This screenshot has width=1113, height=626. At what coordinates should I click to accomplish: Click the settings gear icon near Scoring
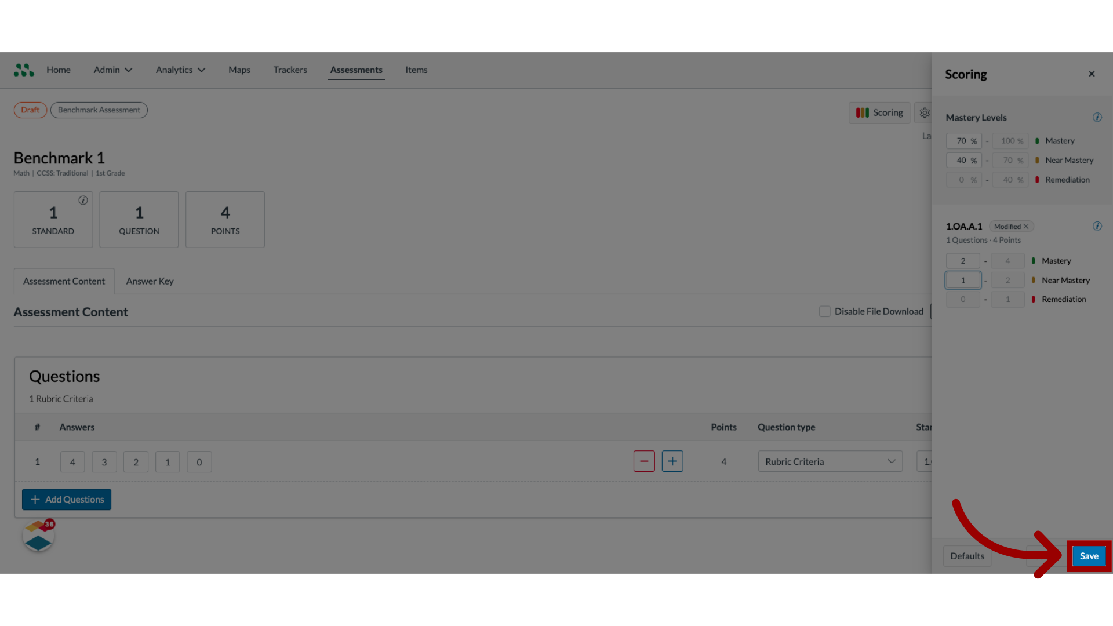(x=925, y=112)
